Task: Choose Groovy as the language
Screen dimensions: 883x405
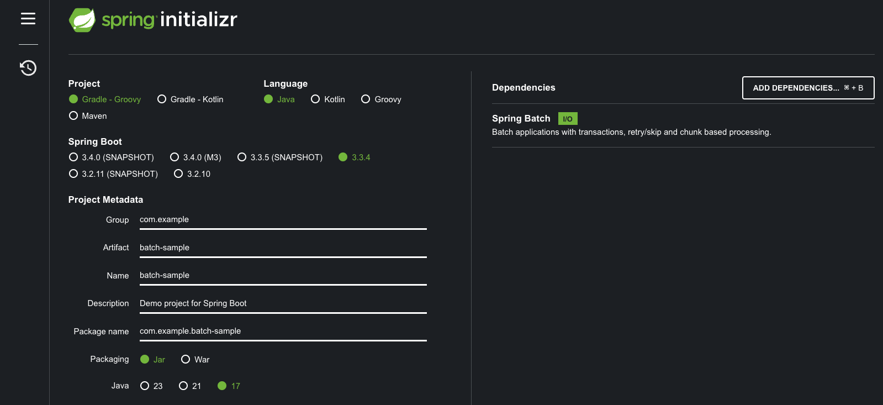Action: pyautogui.click(x=381, y=99)
